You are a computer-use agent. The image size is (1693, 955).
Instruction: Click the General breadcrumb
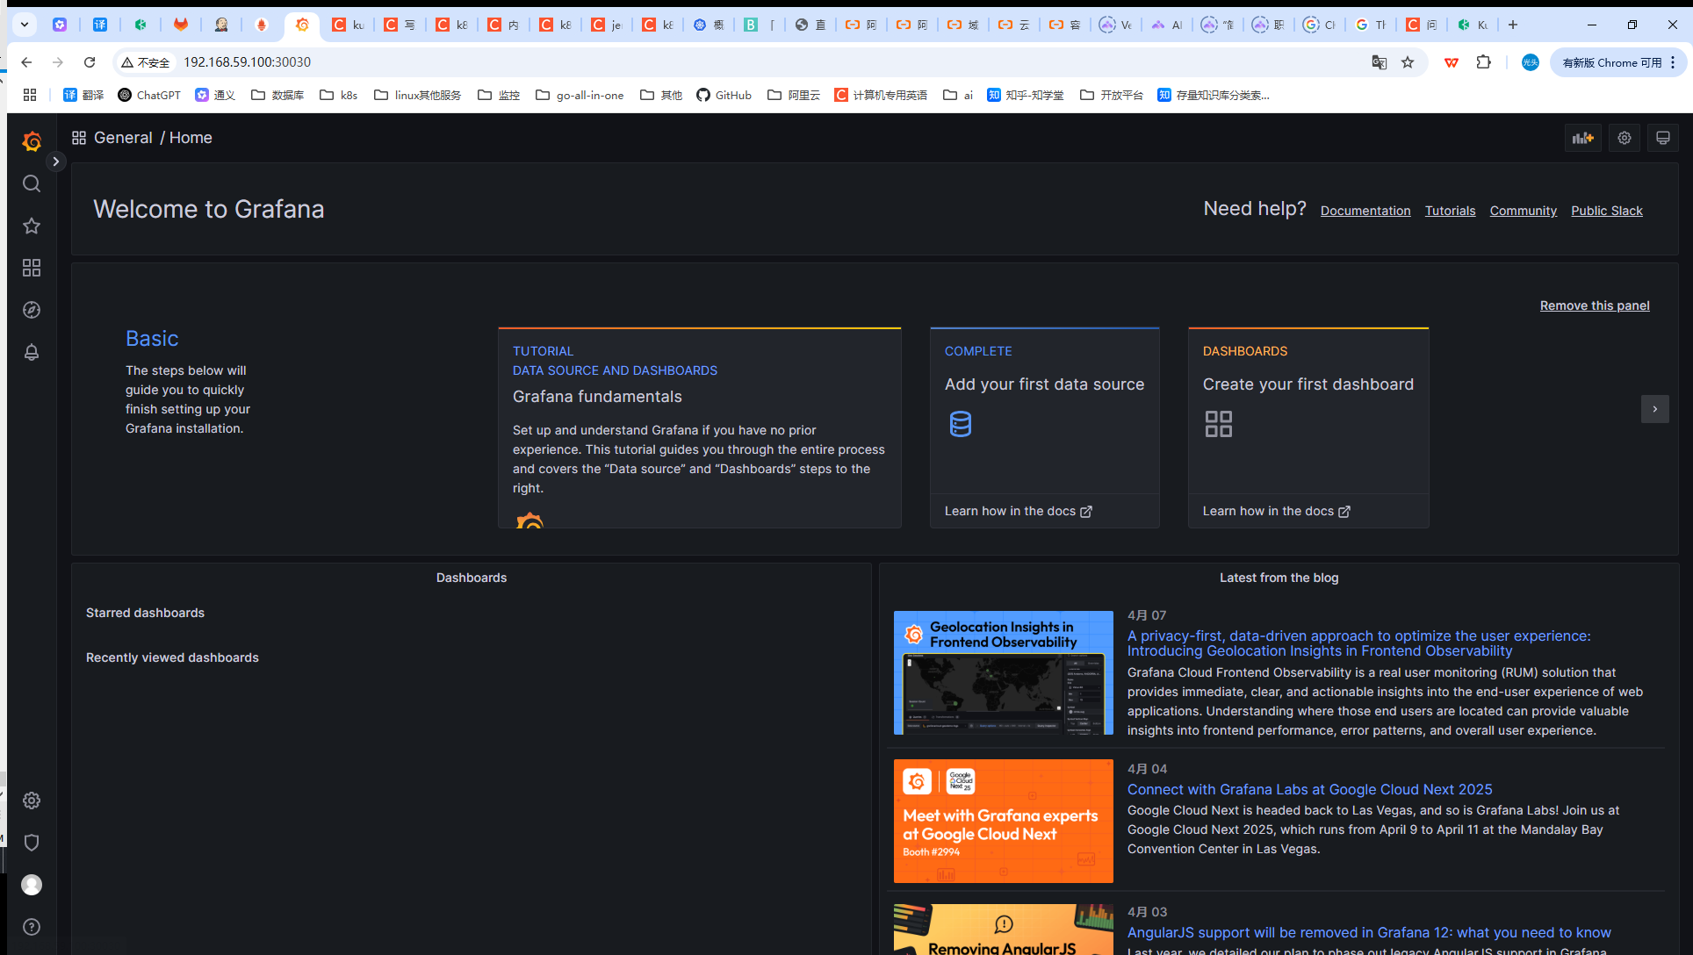coord(123,138)
